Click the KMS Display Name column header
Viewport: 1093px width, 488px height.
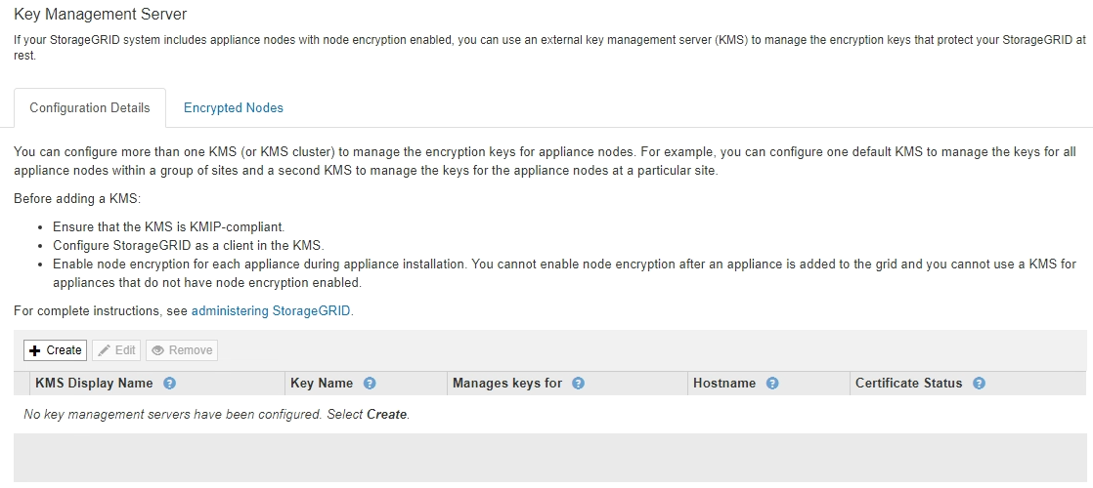[94, 384]
